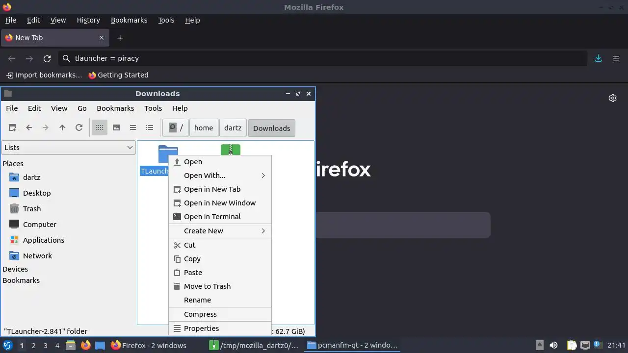Click the Downloads path segment
The image size is (628, 353).
pyautogui.click(x=272, y=128)
